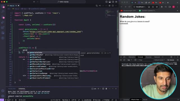Toggle the secondary side bar layout icon
This screenshot has height=101, width=180.
point(113,2)
